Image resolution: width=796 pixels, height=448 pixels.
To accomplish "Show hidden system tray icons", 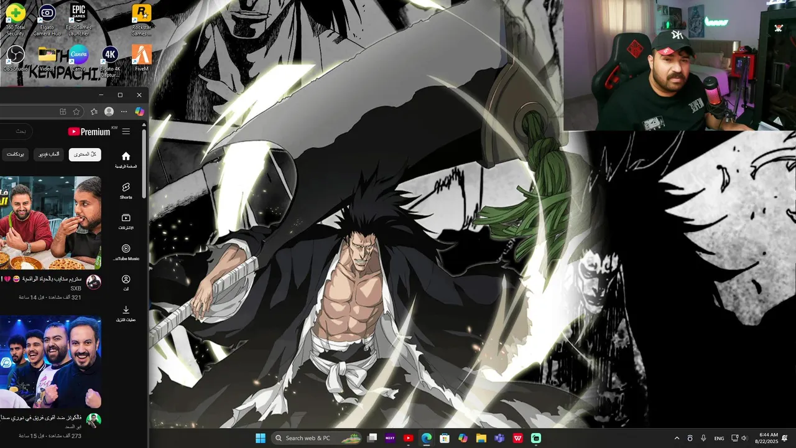I will (677, 438).
